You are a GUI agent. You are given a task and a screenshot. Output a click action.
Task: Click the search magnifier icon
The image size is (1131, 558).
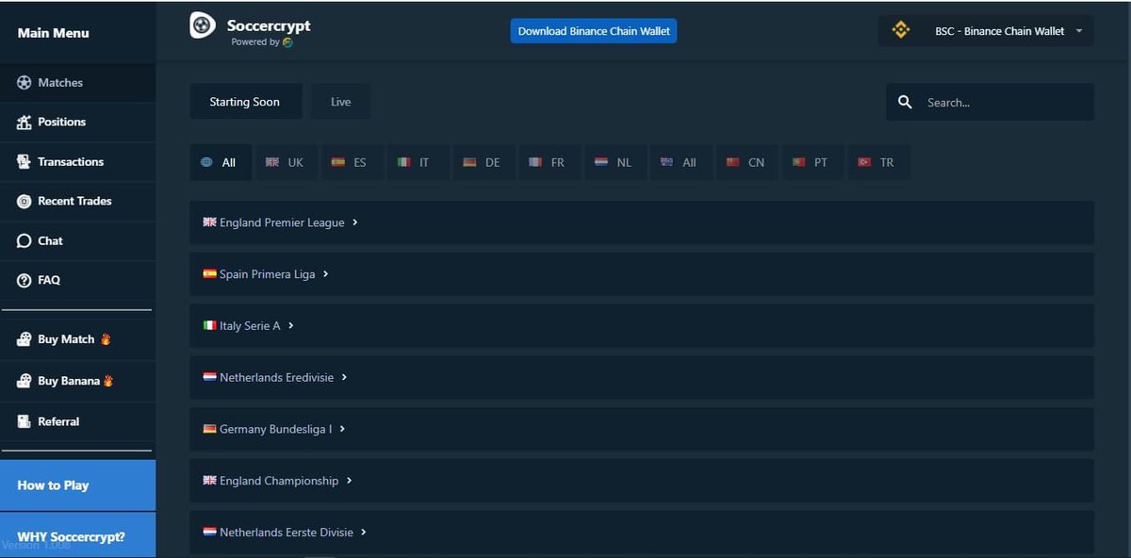click(905, 102)
